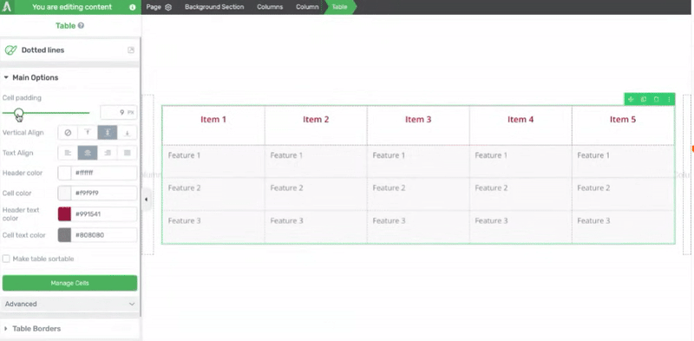This screenshot has width=694, height=341.
Task: Align table text to the center
Action: pyautogui.click(x=88, y=153)
